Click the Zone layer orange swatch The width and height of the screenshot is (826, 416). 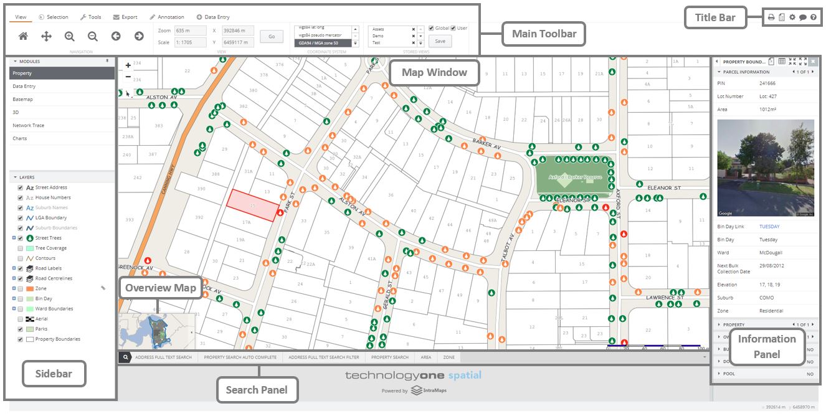pos(29,288)
